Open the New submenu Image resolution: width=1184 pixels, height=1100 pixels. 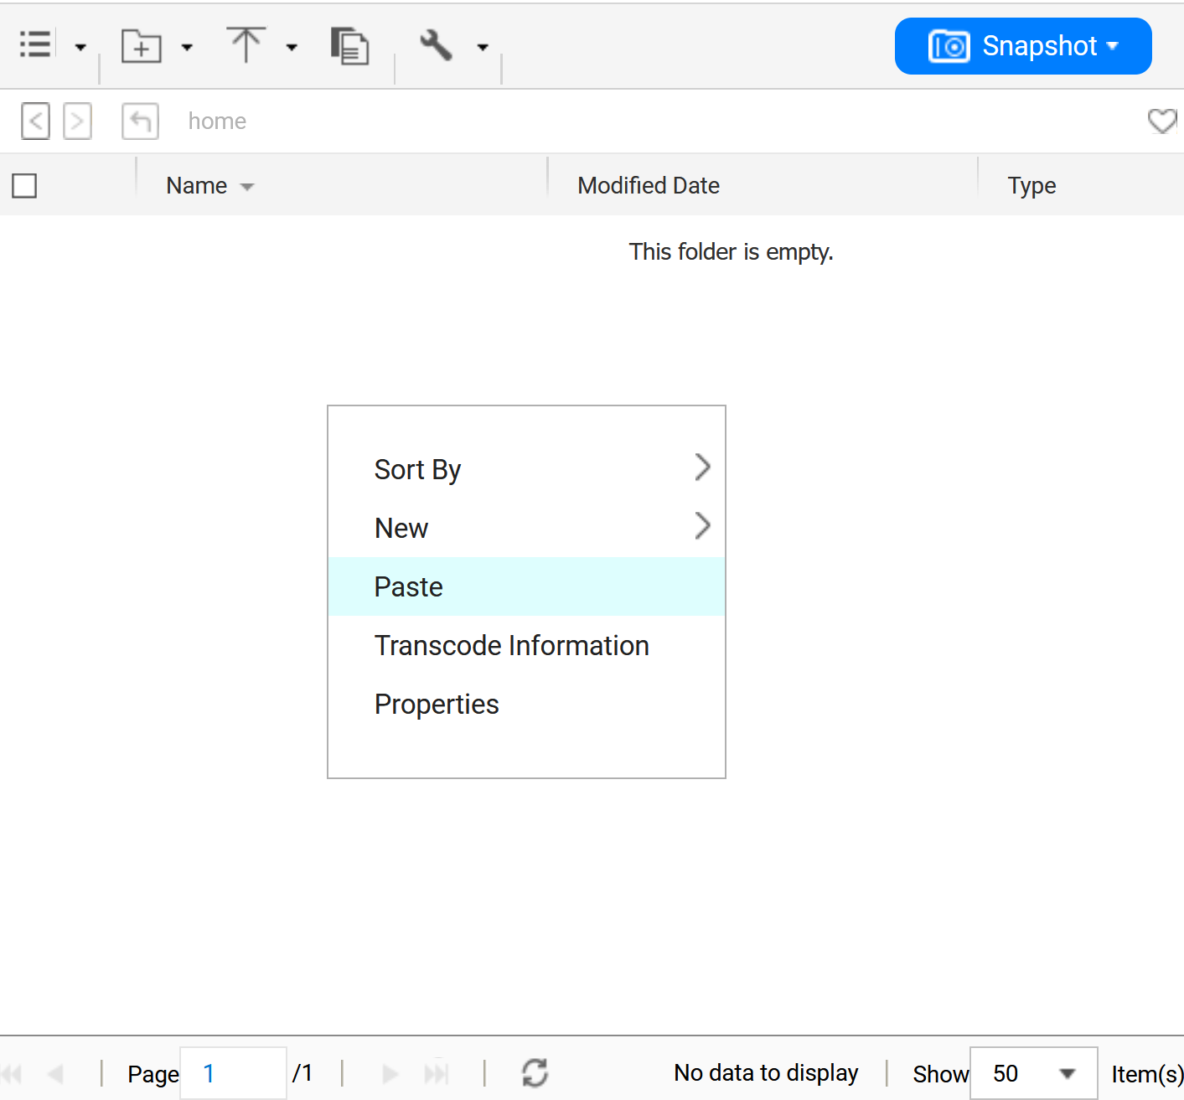[526, 528]
